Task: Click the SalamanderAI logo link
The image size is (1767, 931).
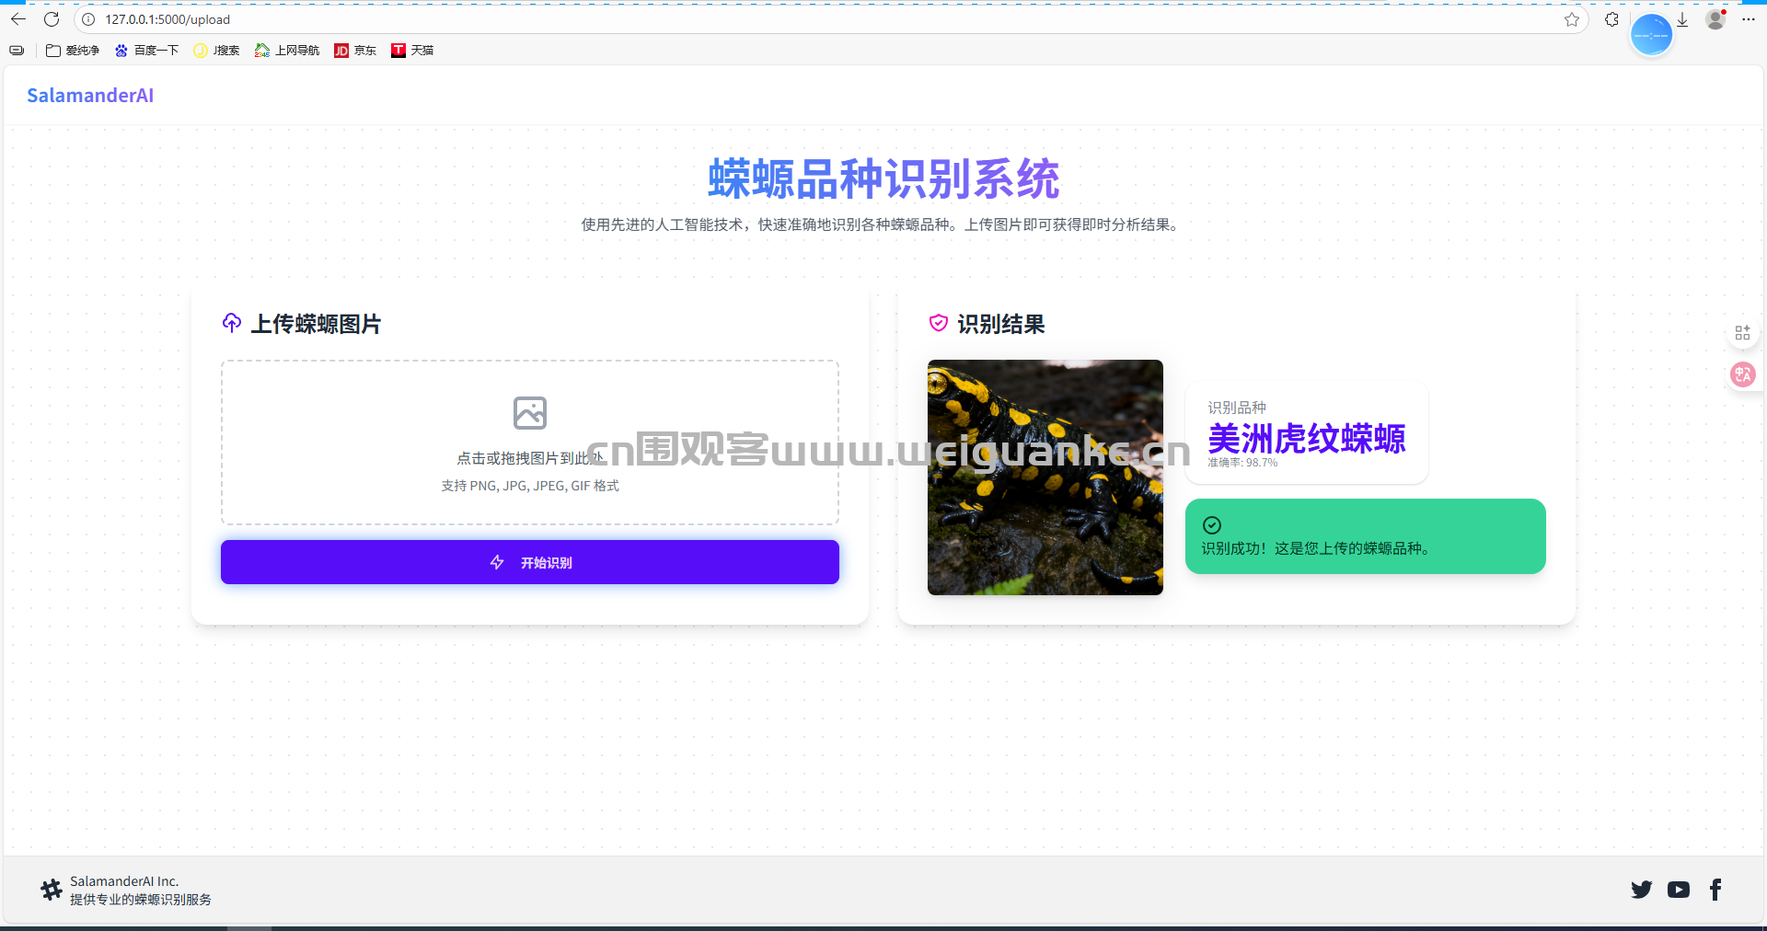Action: click(90, 96)
